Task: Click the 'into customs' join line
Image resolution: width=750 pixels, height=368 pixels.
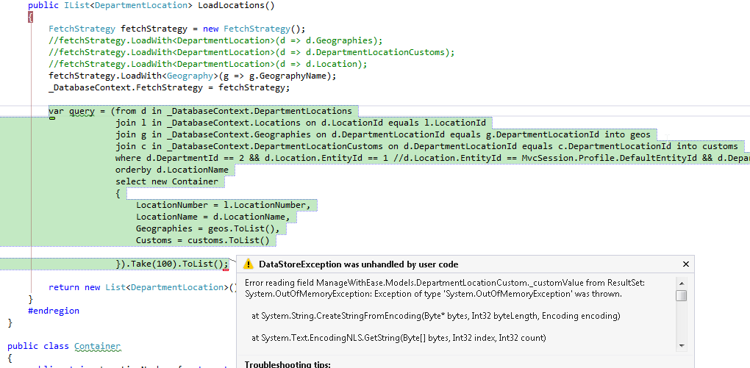Action: click(x=426, y=146)
